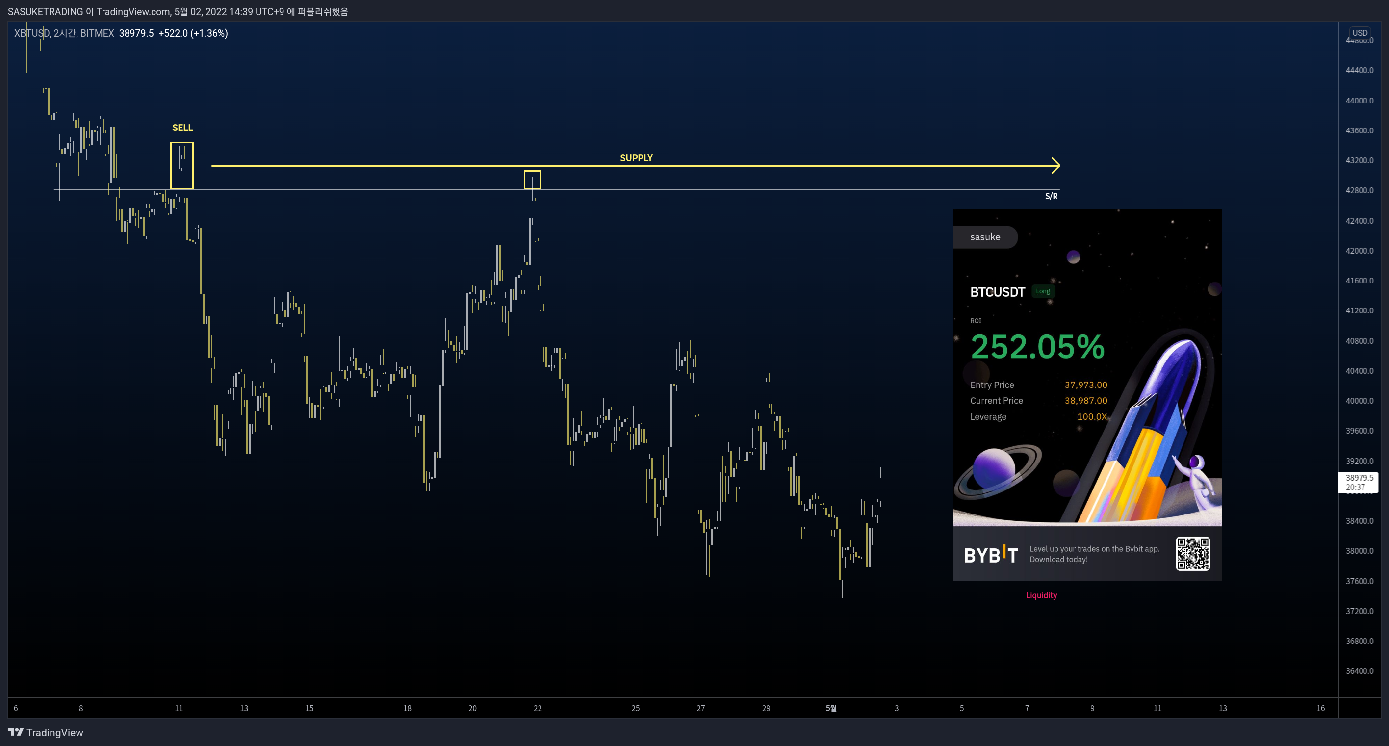Click the current price label 38979.5 on the axis
Screen dimensions: 1389x746
pyautogui.click(x=1359, y=478)
